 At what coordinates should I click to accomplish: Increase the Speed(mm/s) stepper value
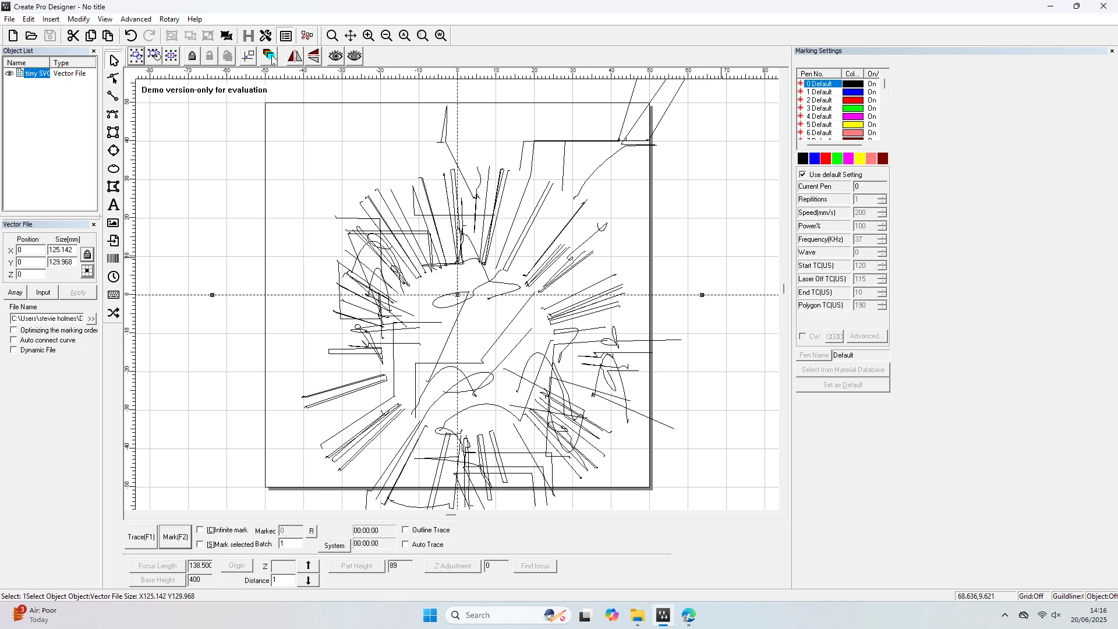coord(882,210)
